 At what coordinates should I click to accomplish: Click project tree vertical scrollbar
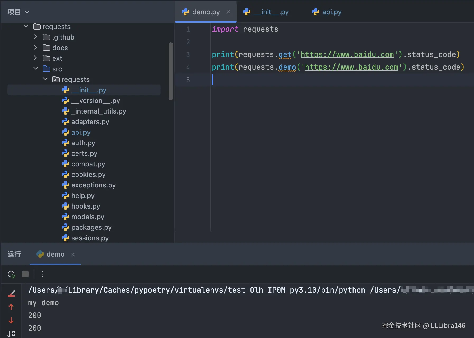(171, 71)
